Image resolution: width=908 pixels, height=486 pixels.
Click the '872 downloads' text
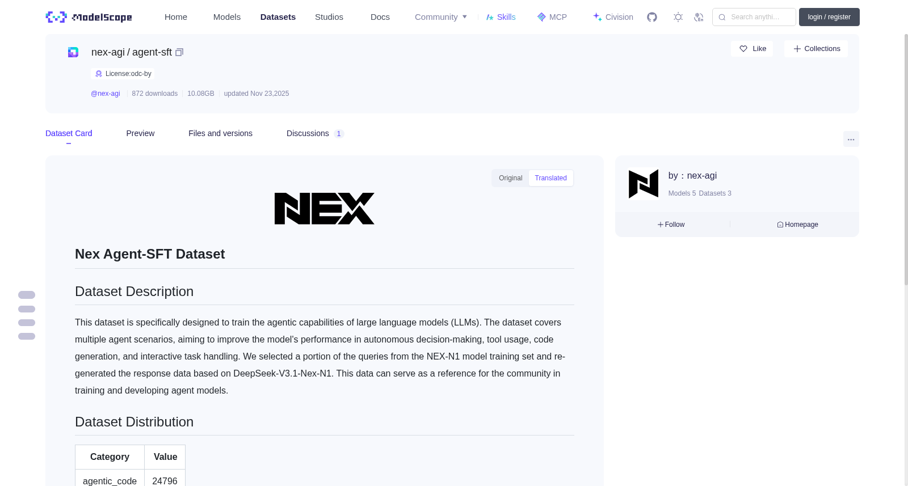[154, 94]
